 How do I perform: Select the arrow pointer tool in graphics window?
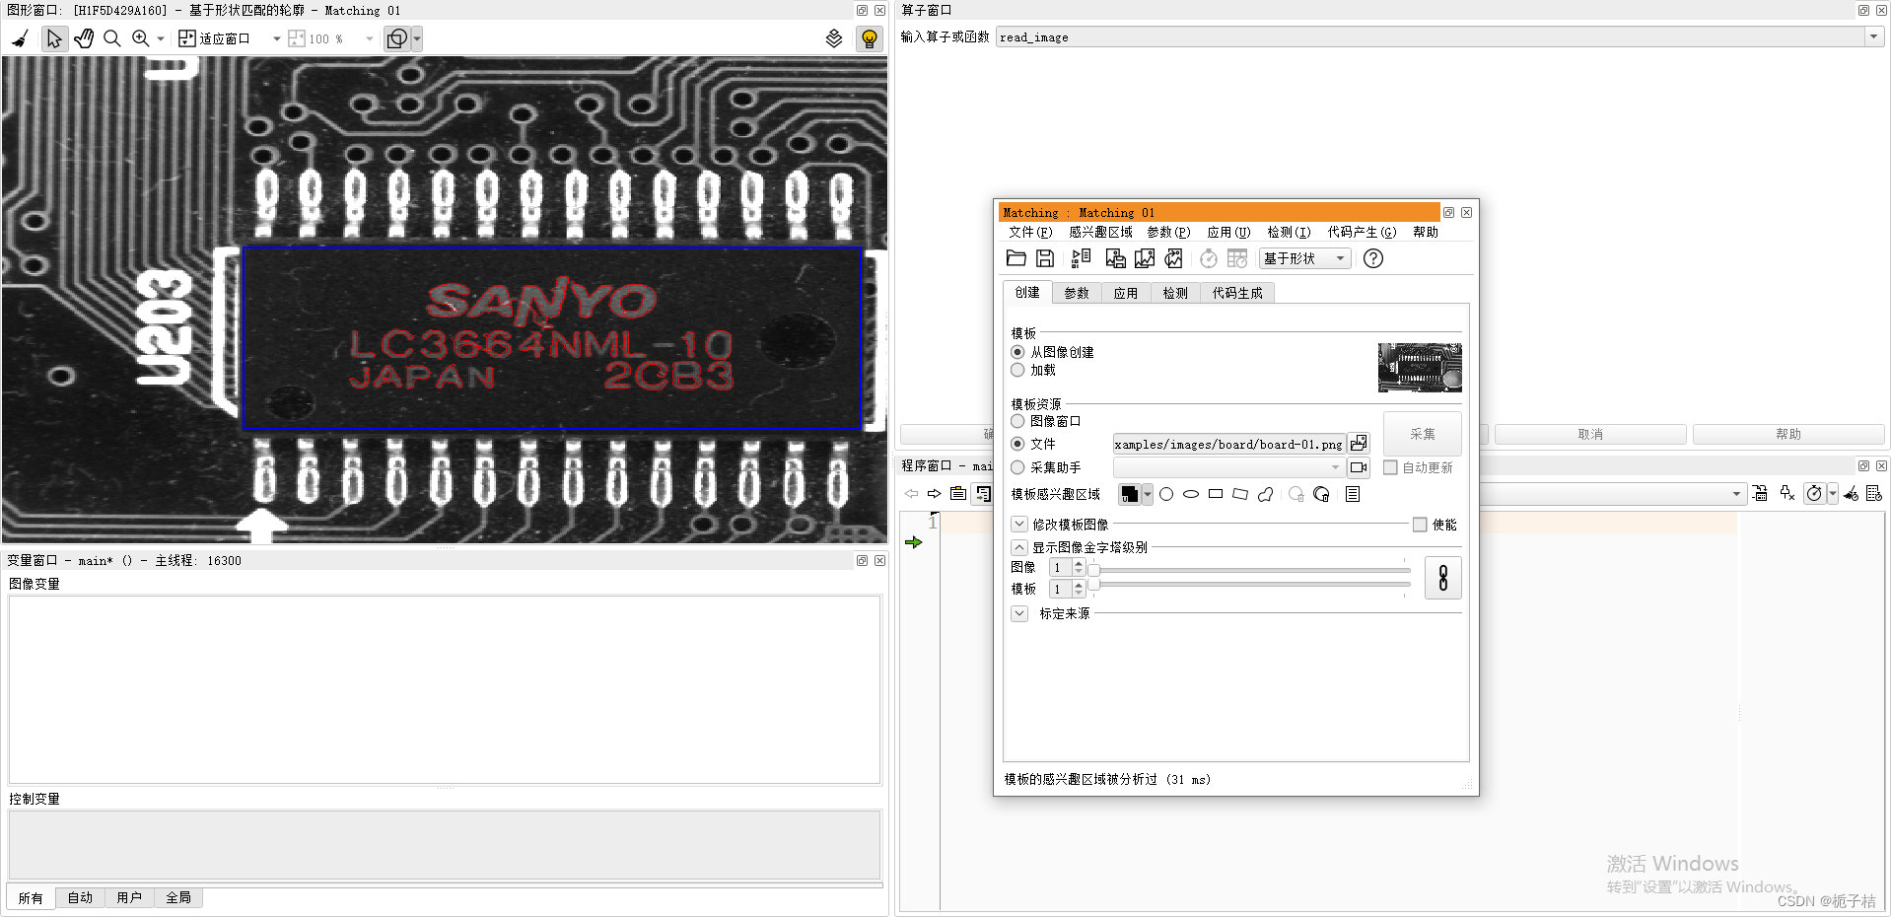[54, 38]
